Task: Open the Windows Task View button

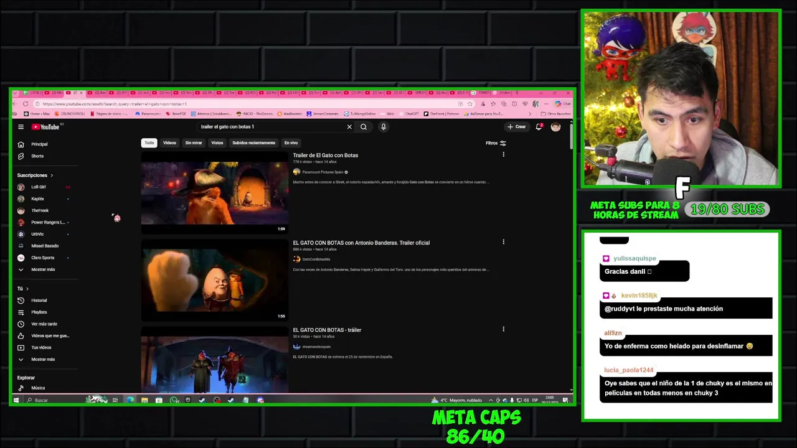Action: (x=115, y=400)
